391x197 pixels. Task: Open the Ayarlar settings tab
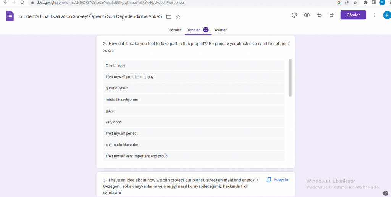[x=221, y=30]
